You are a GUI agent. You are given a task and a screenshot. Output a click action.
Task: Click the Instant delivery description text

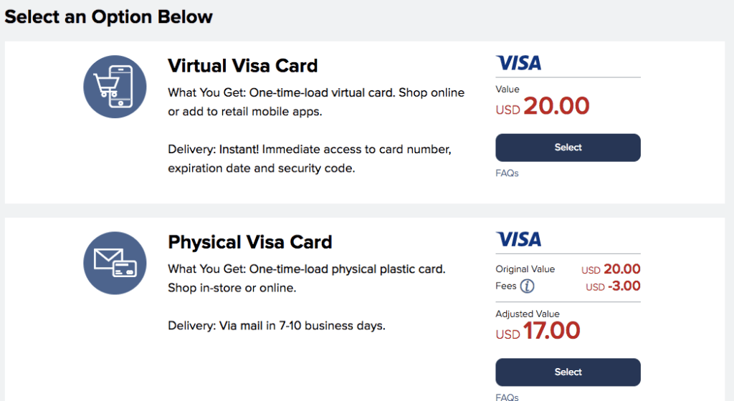(x=310, y=159)
